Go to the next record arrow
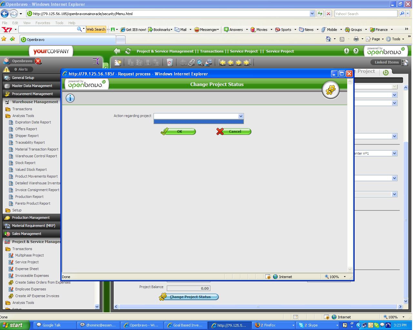This screenshot has width=413, height=330. pyautogui.click(x=239, y=63)
